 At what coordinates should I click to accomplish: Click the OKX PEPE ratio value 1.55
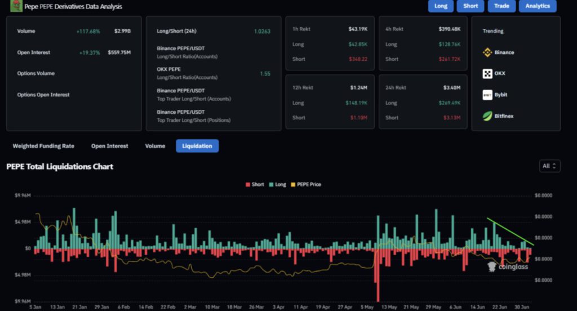point(265,74)
